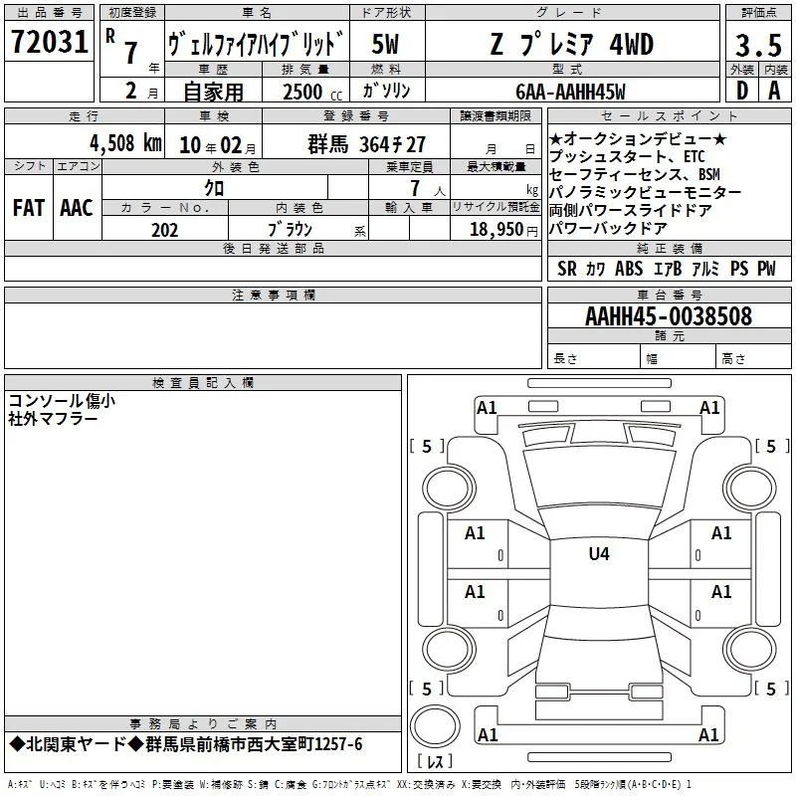Select ★オークションデビュー★ line
The image size is (796, 796).
point(638,138)
